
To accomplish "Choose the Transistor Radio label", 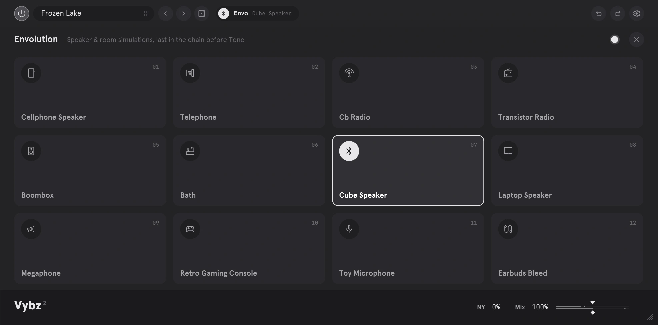I will click(x=526, y=117).
